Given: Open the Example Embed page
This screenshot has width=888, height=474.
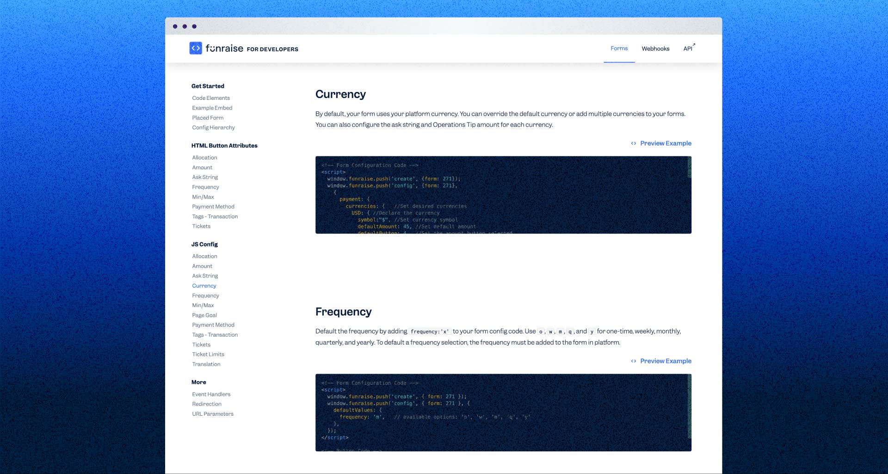Looking at the screenshot, I should (x=212, y=108).
